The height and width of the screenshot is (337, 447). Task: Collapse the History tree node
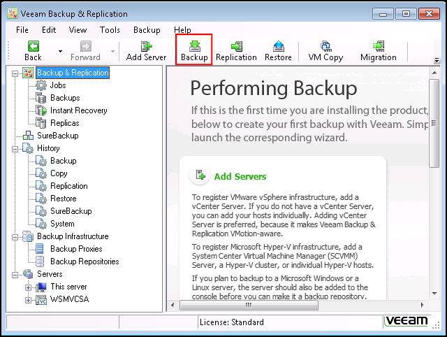point(15,149)
